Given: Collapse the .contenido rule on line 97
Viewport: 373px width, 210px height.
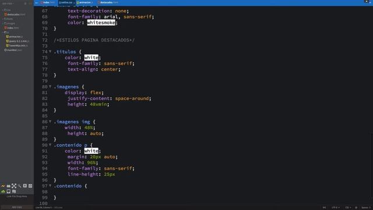Looking at the screenshot, I should pyautogui.click(x=50, y=185).
